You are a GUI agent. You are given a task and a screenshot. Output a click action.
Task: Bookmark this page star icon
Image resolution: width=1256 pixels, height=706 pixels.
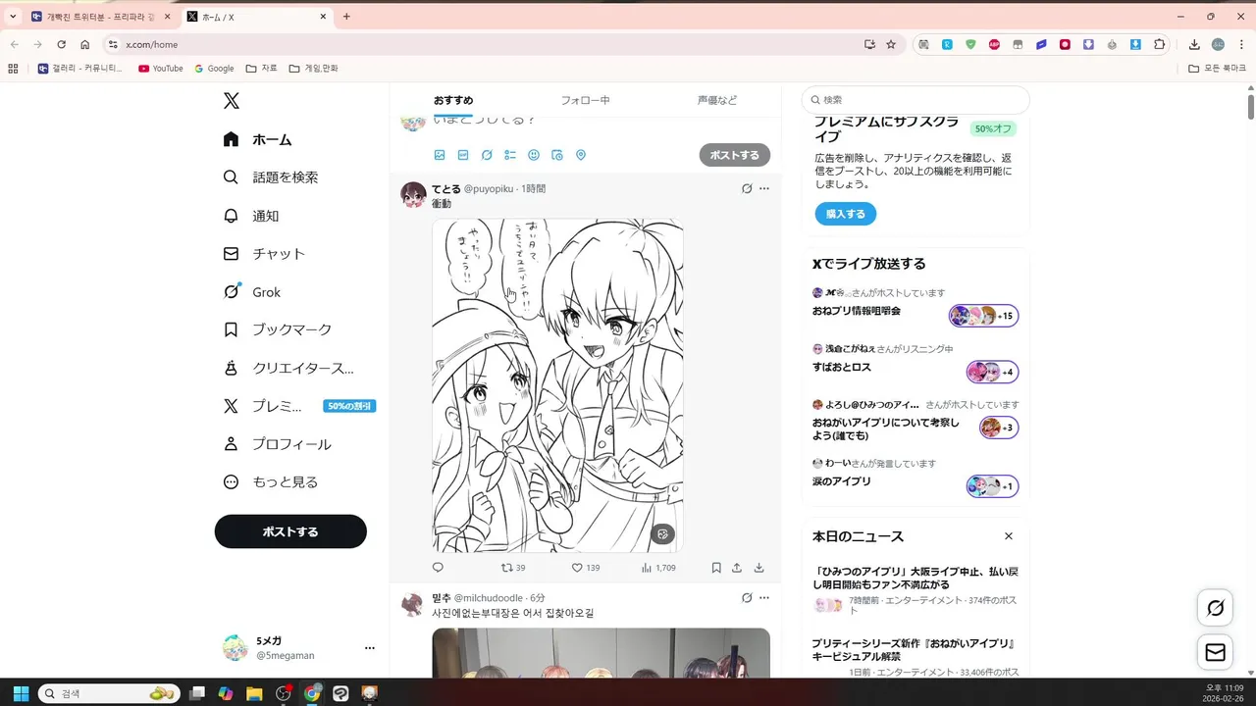coord(891,44)
